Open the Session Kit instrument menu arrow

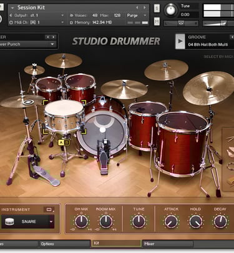[12, 8]
